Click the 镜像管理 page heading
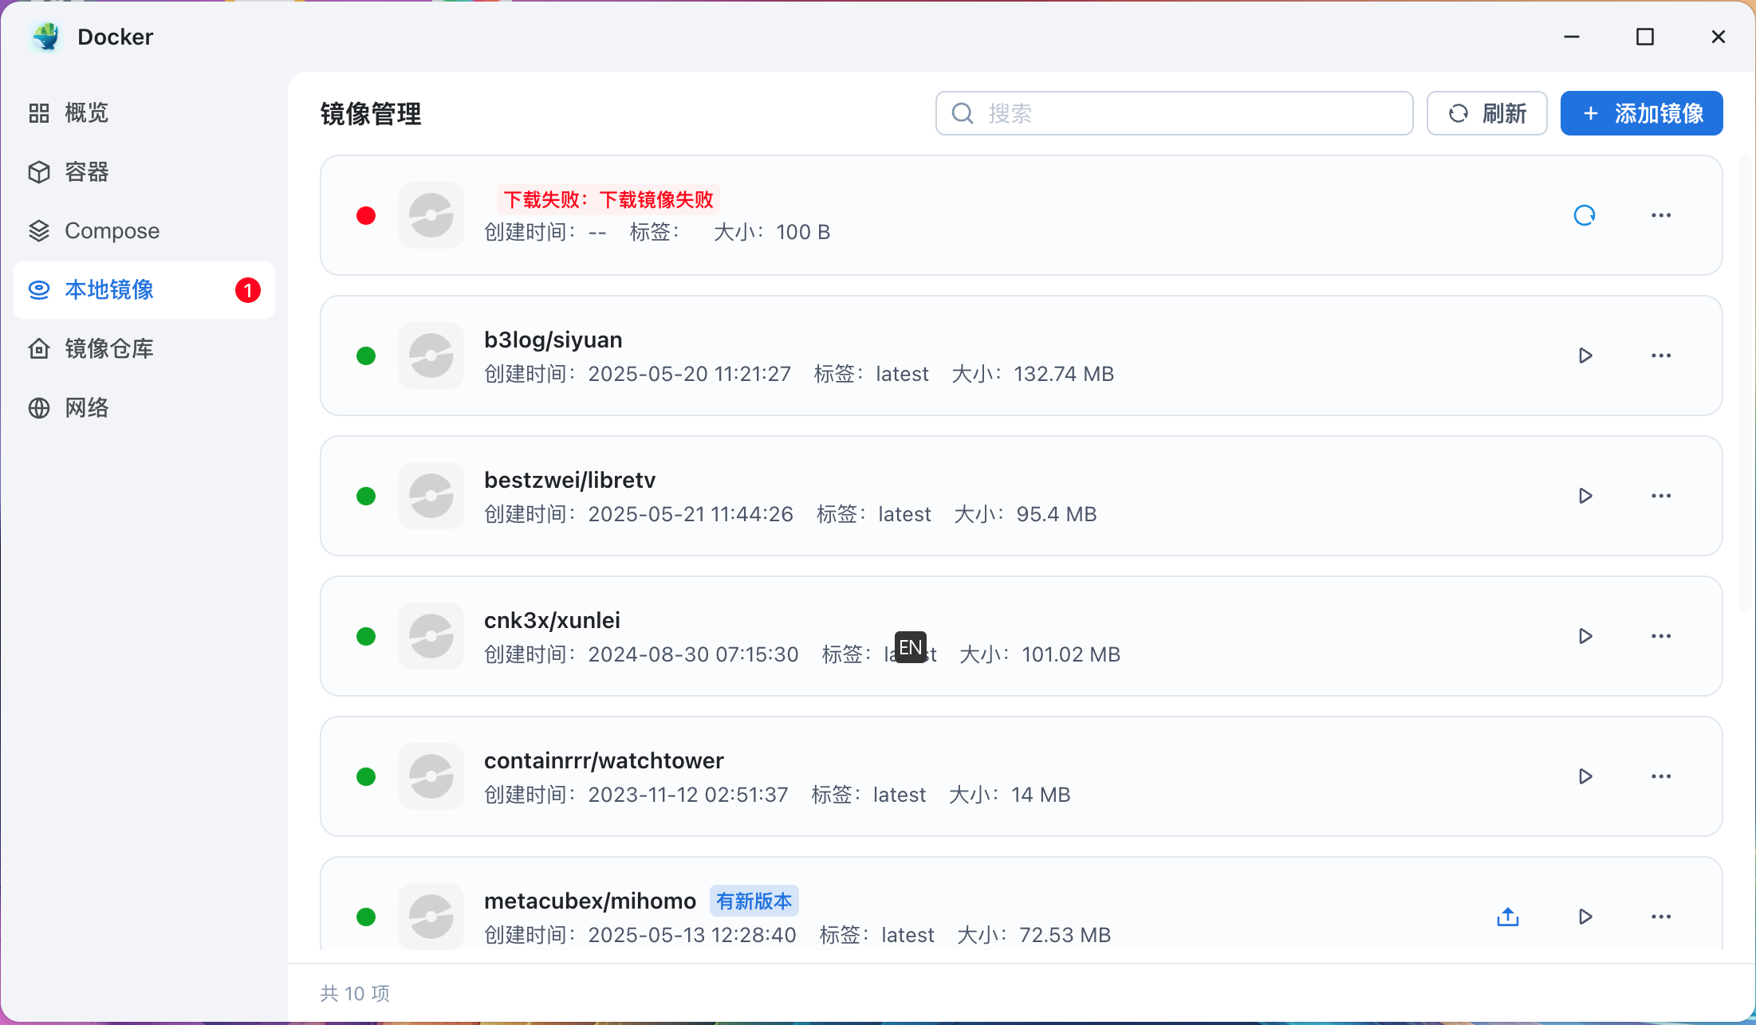Viewport: 1756px width, 1025px height. tap(371, 114)
